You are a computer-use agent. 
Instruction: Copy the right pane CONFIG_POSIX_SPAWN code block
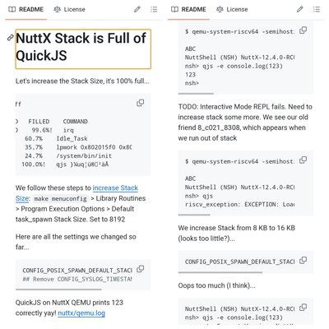[x=303, y=260]
